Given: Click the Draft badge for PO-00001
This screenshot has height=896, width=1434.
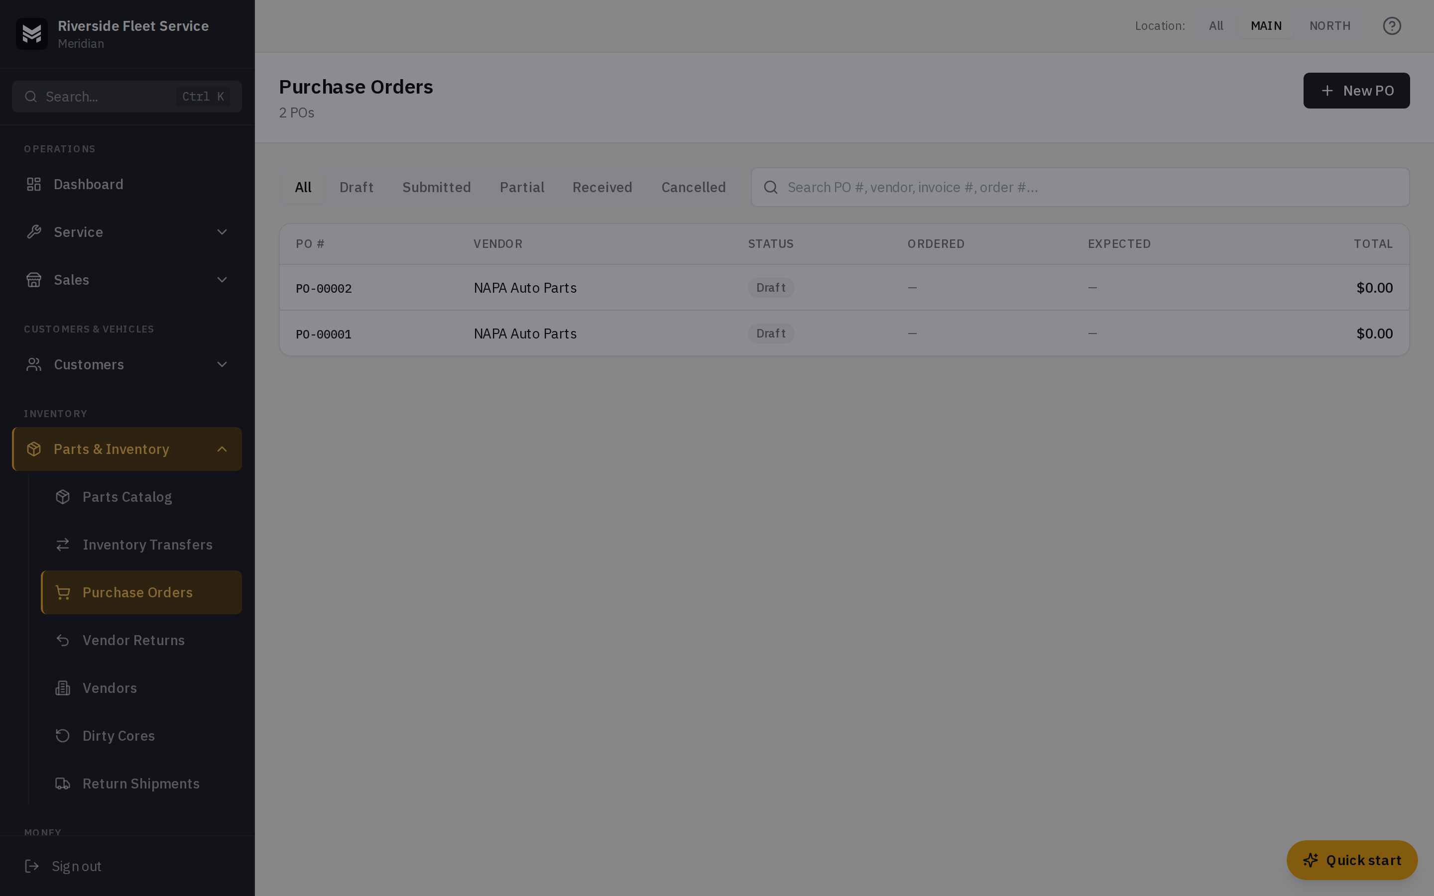Looking at the screenshot, I should (770, 334).
